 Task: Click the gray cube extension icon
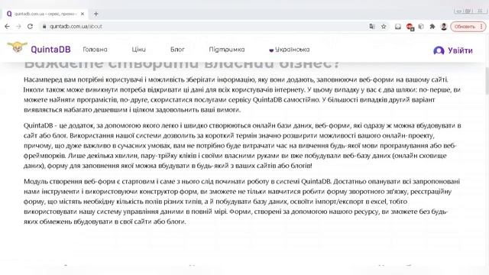point(421,27)
